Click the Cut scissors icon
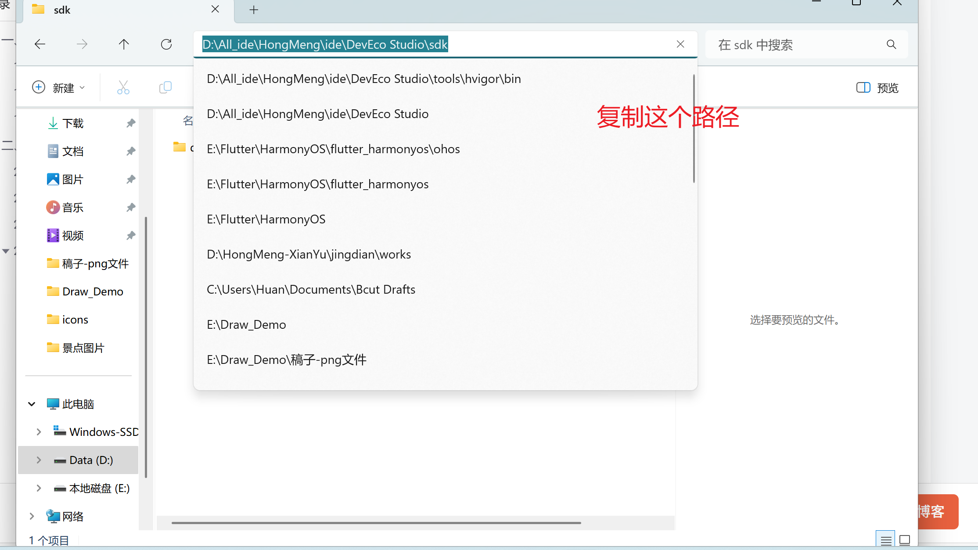The height and width of the screenshot is (550, 978). [x=123, y=87]
